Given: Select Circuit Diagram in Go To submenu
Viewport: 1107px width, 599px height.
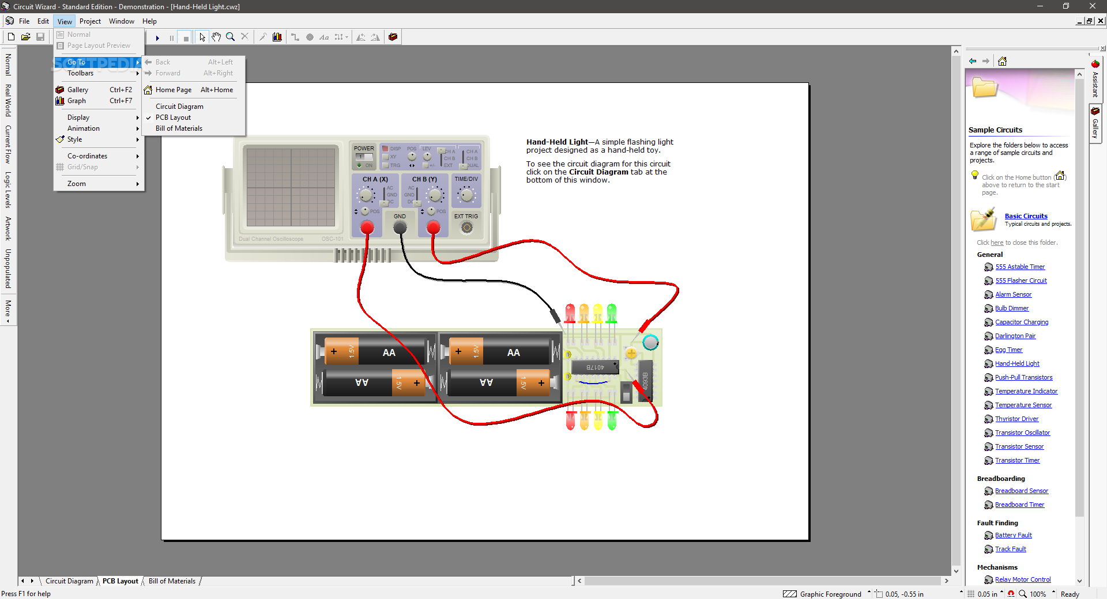Looking at the screenshot, I should click(194, 107).
